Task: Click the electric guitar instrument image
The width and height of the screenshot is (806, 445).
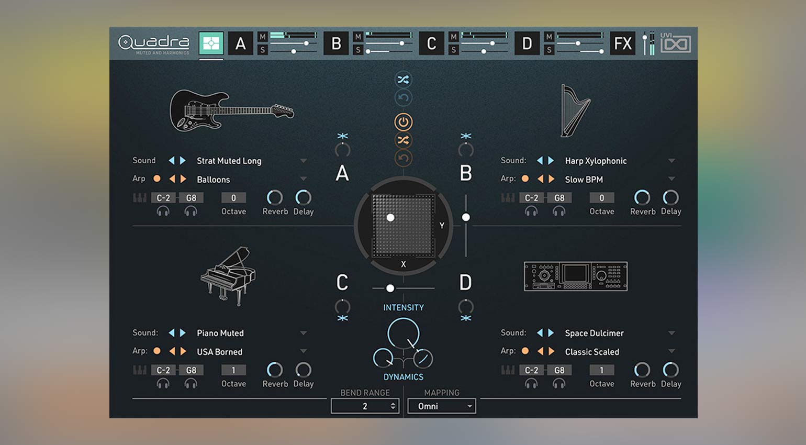Action: point(232,110)
